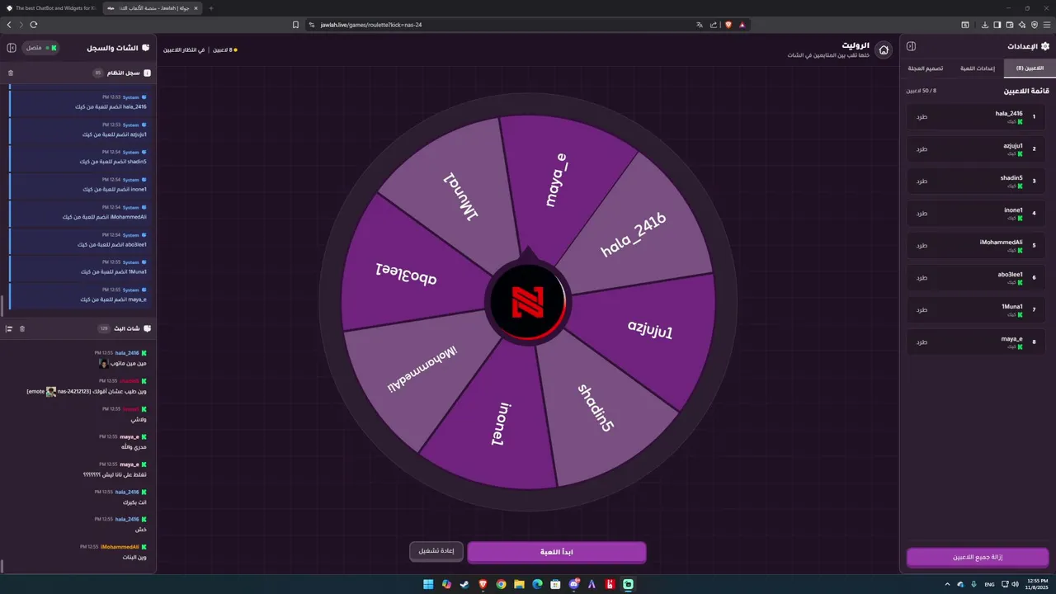Image resolution: width=1056 pixels, height=594 pixels.
Task: Switch to the wheel design tab
Action: click(926, 68)
